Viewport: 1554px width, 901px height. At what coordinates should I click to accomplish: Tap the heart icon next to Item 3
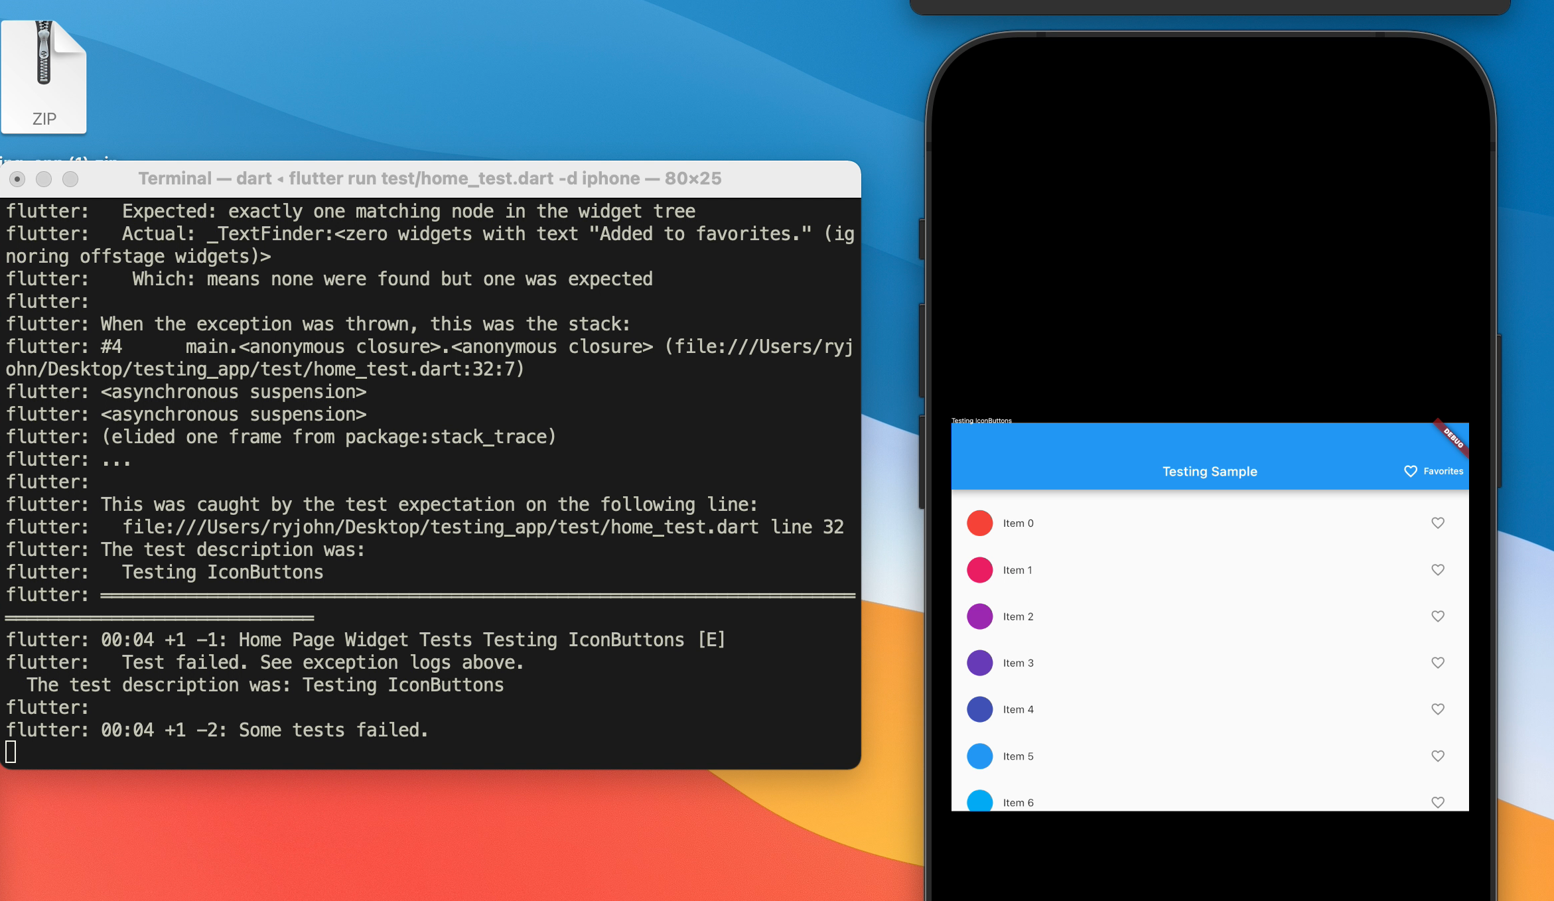tap(1438, 663)
